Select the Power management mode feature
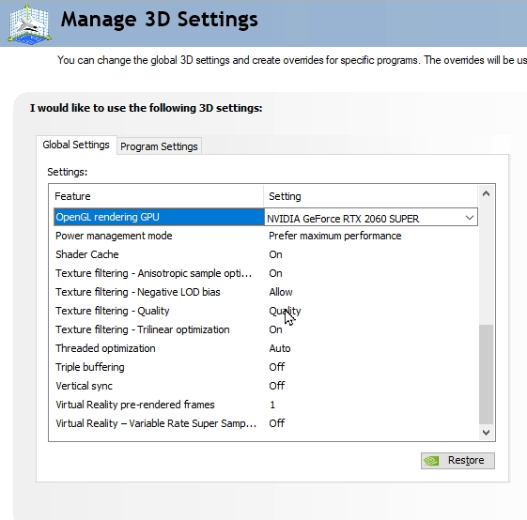The width and height of the screenshot is (527, 520). point(114,236)
